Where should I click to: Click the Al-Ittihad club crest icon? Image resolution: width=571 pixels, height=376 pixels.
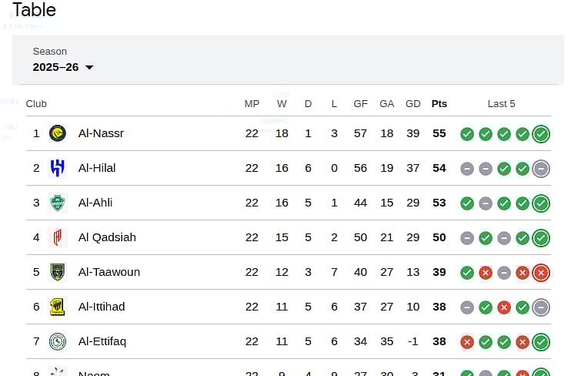(58, 307)
